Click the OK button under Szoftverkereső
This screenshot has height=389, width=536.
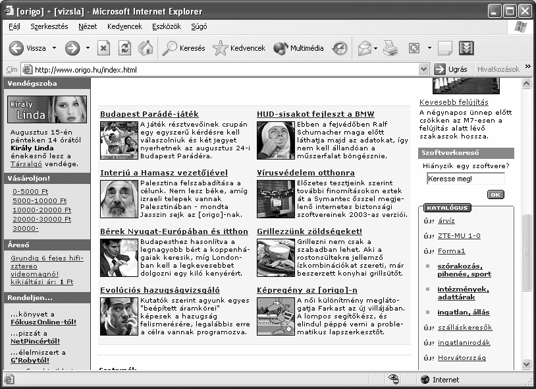[x=495, y=194]
